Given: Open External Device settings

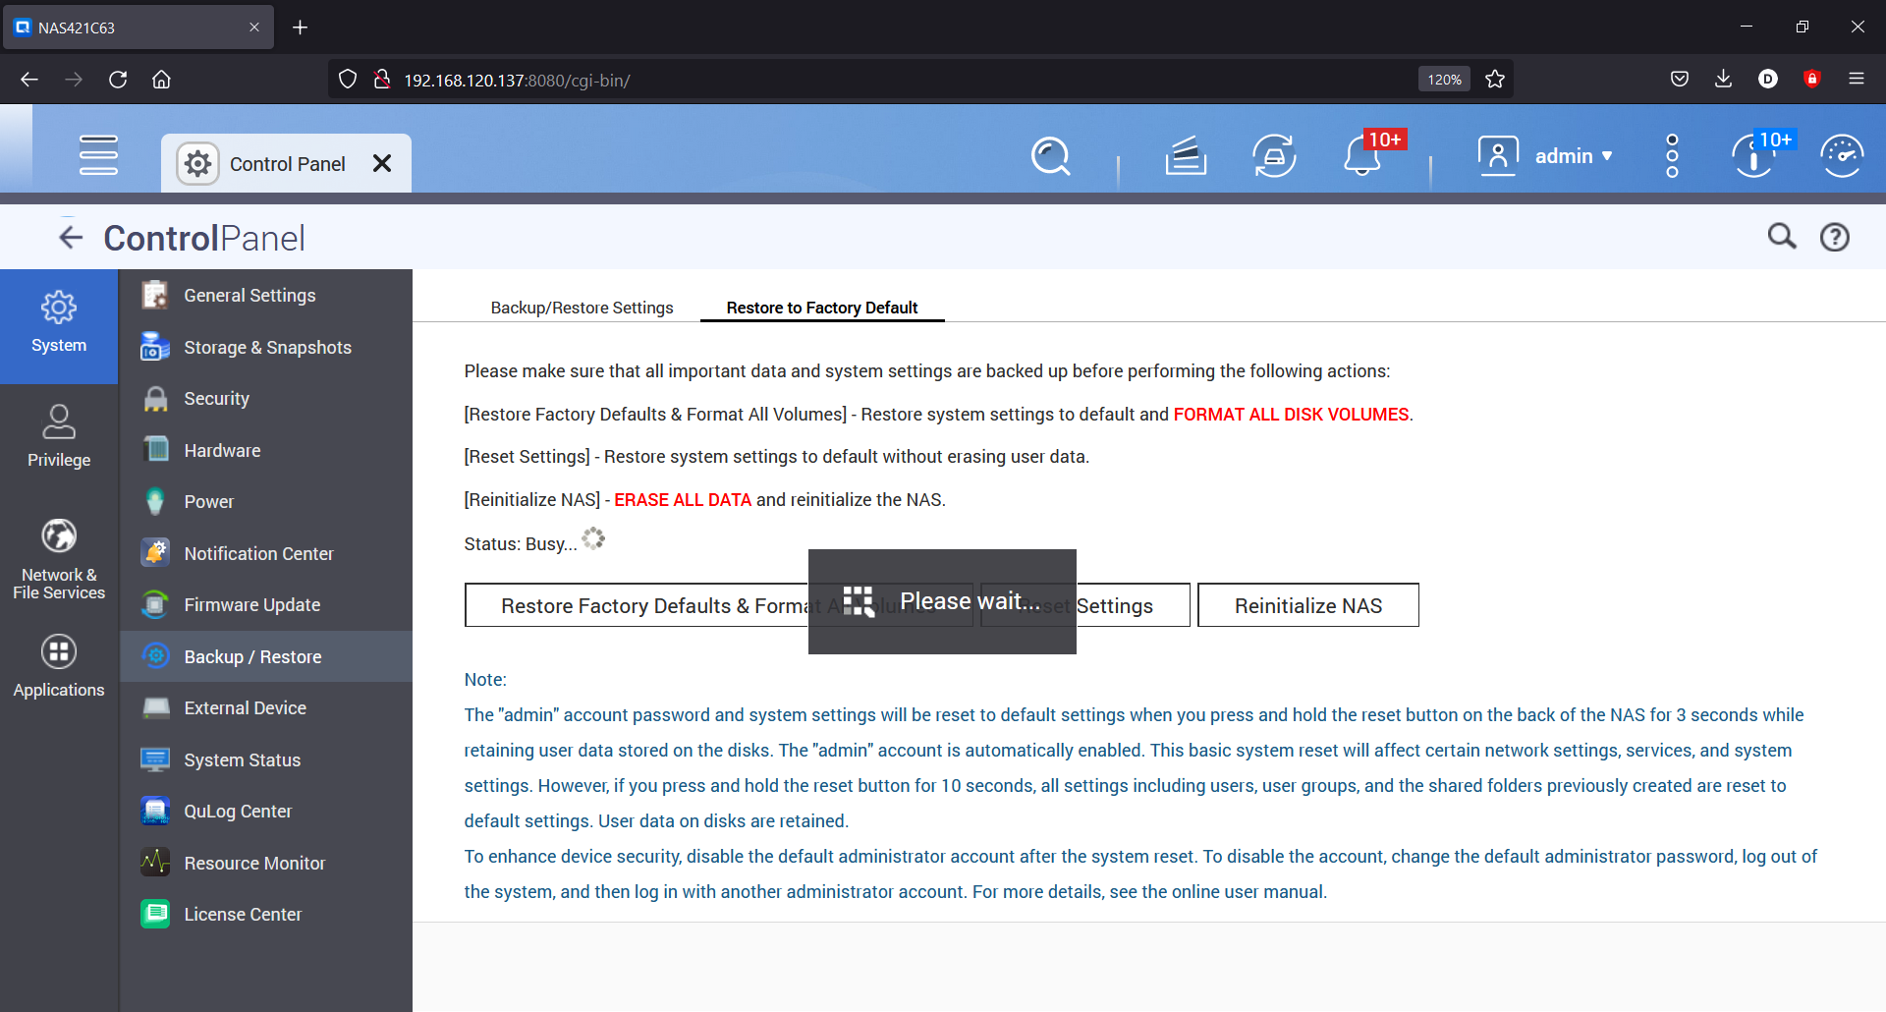Looking at the screenshot, I should [x=265, y=707].
